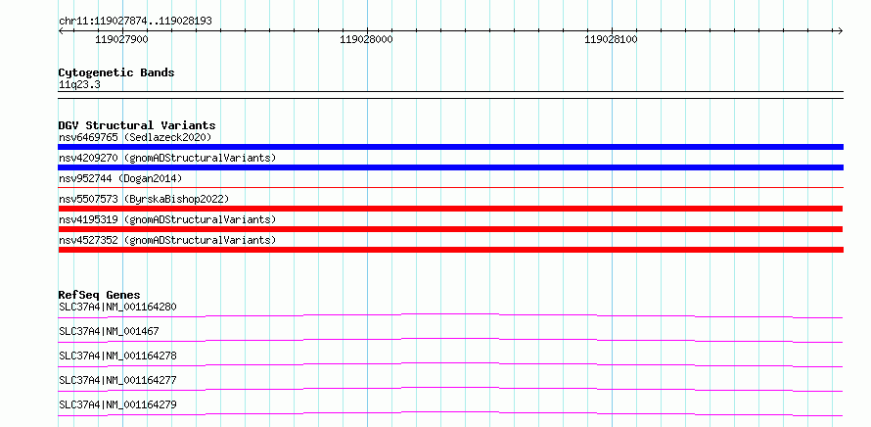Click the magenta line for NM_001164277
Screen dimensions: 871x427
point(450,389)
